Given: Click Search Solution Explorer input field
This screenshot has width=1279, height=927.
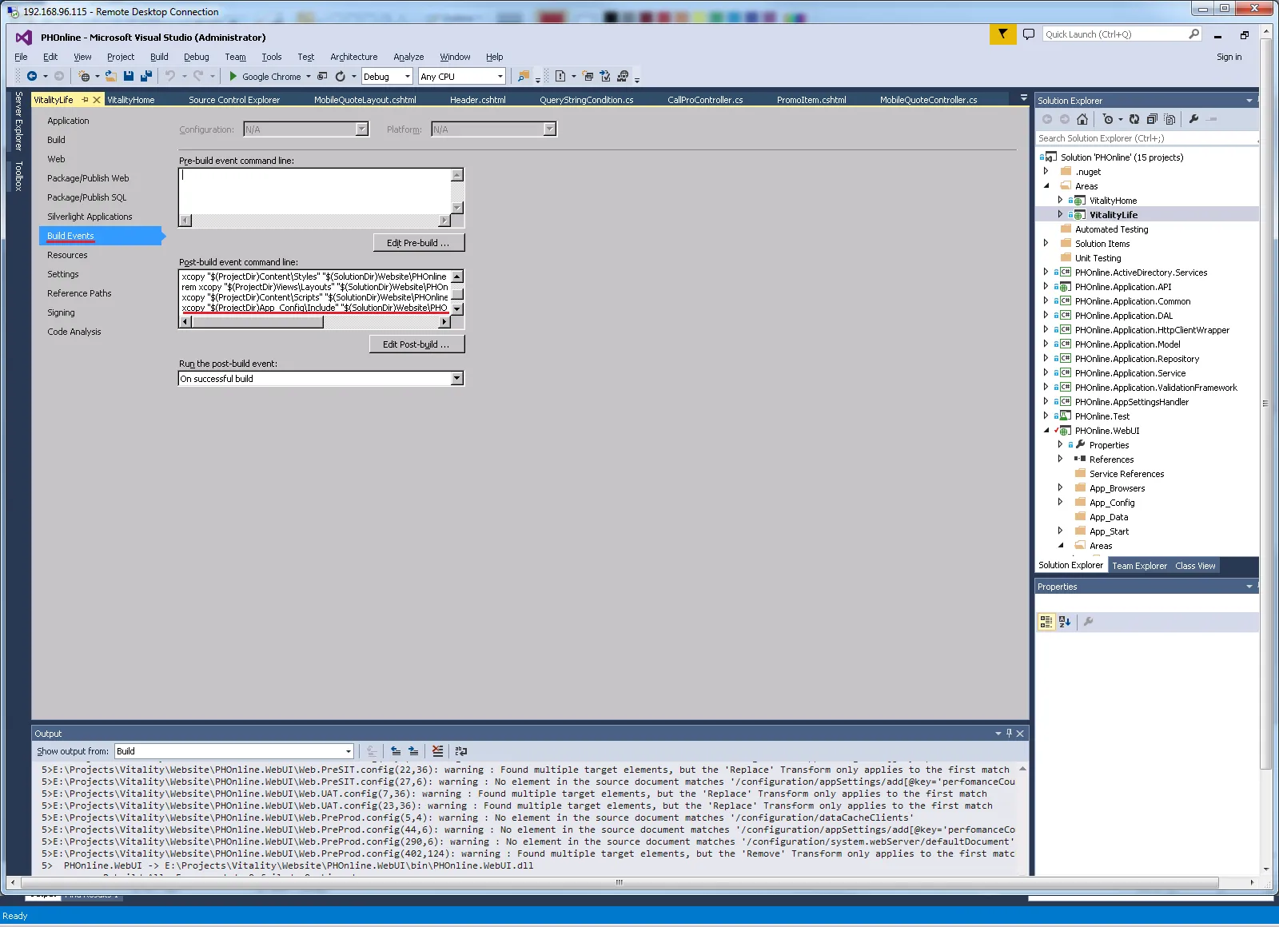Looking at the screenshot, I should 1146,138.
